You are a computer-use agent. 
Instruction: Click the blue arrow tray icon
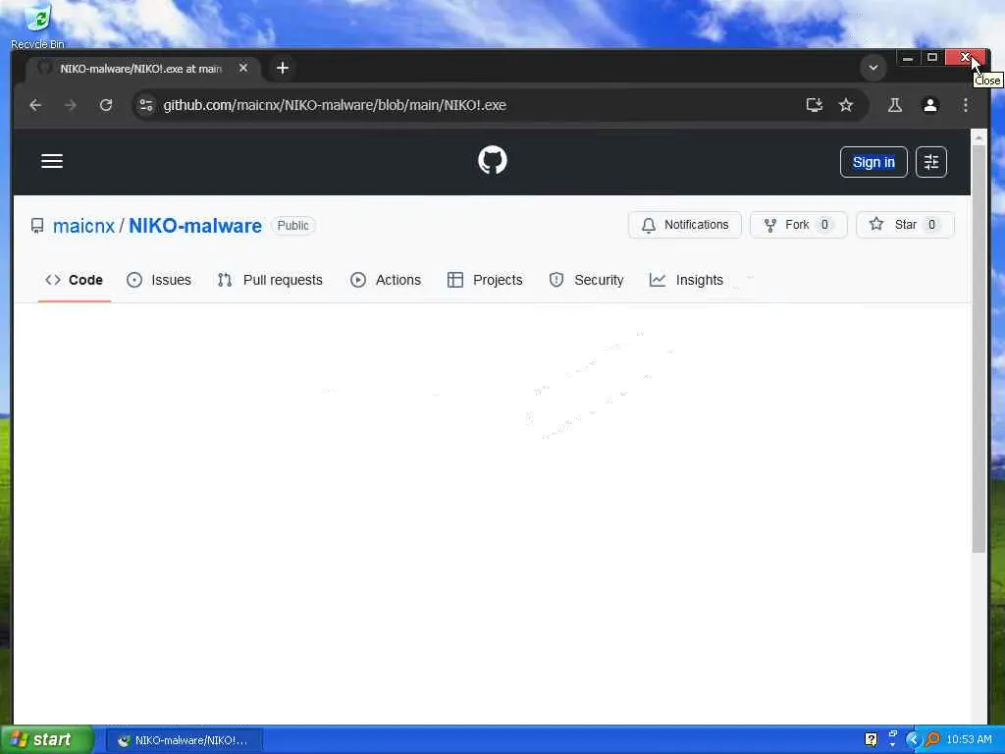[x=913, y=739]
